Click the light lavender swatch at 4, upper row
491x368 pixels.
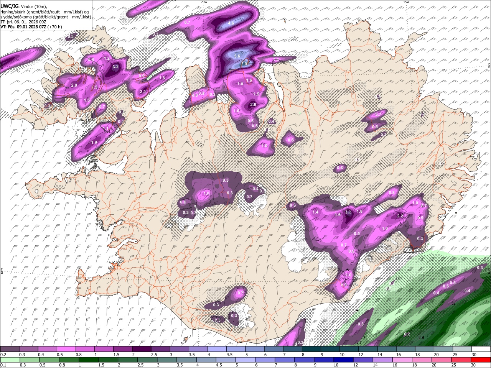pyautogui.click(x=217, y=349)
